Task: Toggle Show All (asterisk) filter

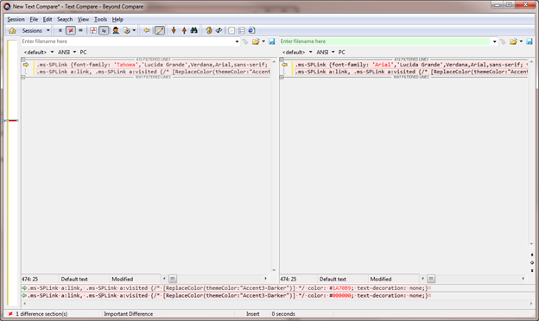Action: pyautogui.click(x=60, y=30)
